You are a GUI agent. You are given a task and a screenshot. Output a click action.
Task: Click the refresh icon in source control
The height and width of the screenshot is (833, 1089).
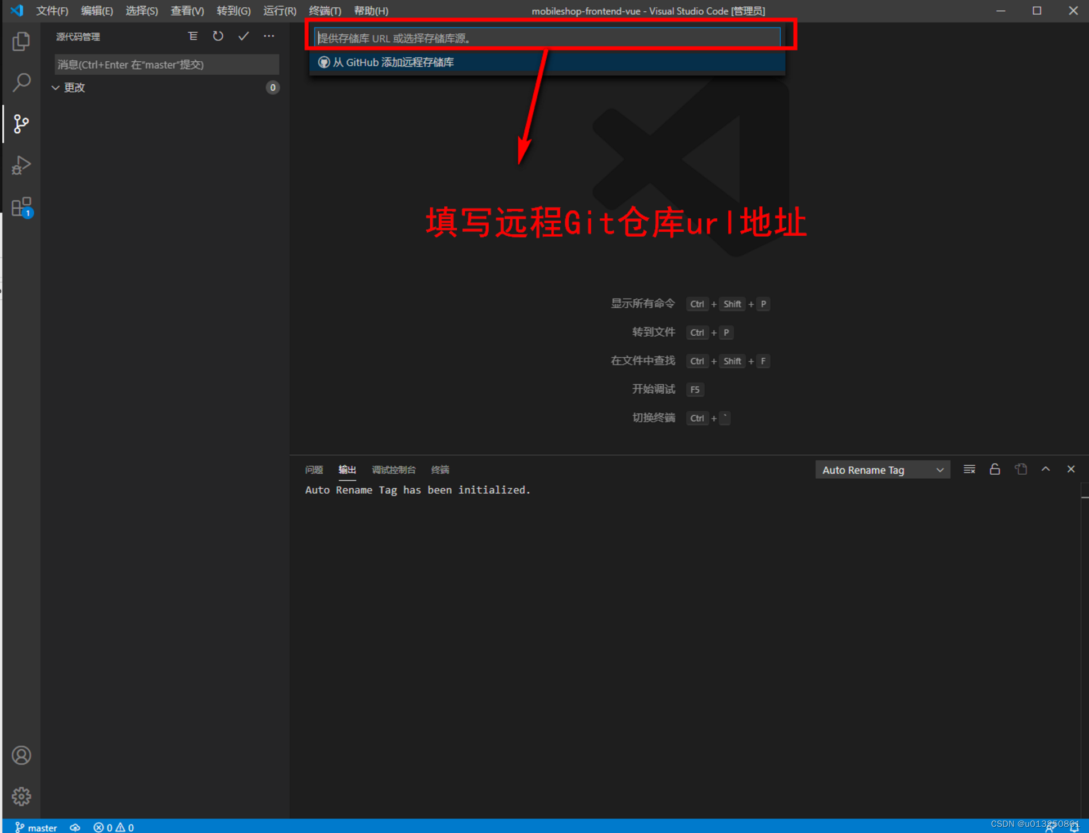pyautogui.click(x=218, y=37)
